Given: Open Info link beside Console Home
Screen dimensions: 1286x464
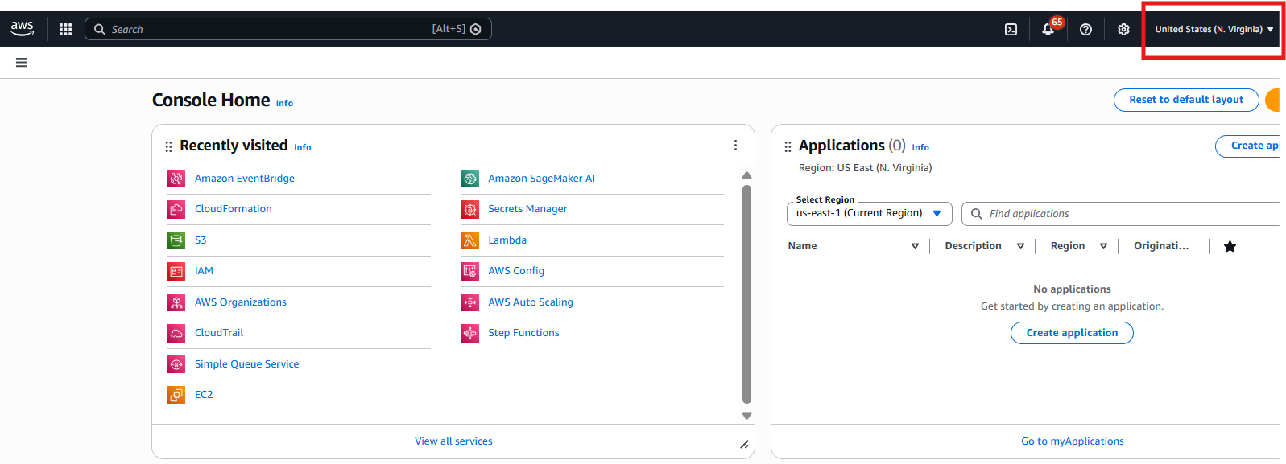Looking at the screenshot, I should coord(284,103).
